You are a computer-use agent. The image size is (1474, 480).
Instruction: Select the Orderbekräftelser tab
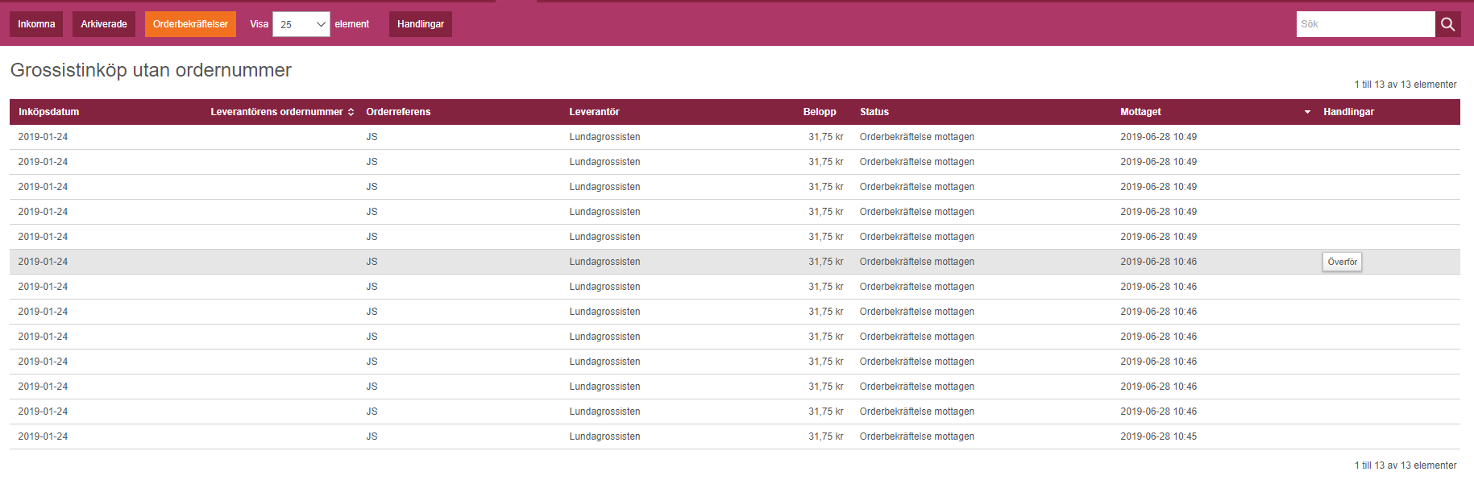190,24
